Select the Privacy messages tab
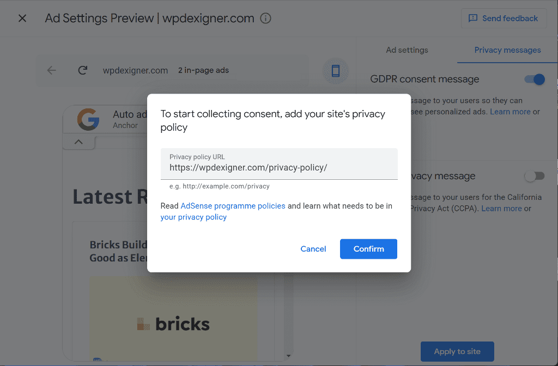Screen dimensions: 558x366 507,50
